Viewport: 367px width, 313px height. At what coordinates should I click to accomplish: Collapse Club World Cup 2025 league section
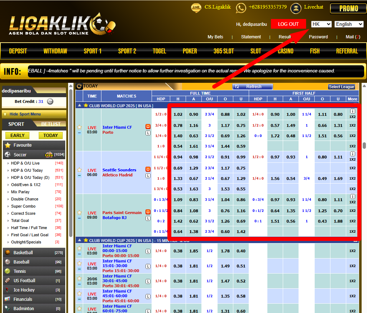coord(80,105)
